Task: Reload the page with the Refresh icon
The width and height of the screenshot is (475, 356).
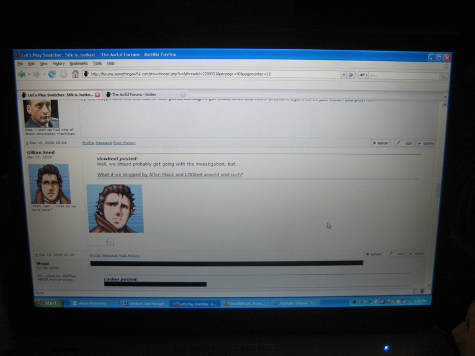Action: [52, 74]
